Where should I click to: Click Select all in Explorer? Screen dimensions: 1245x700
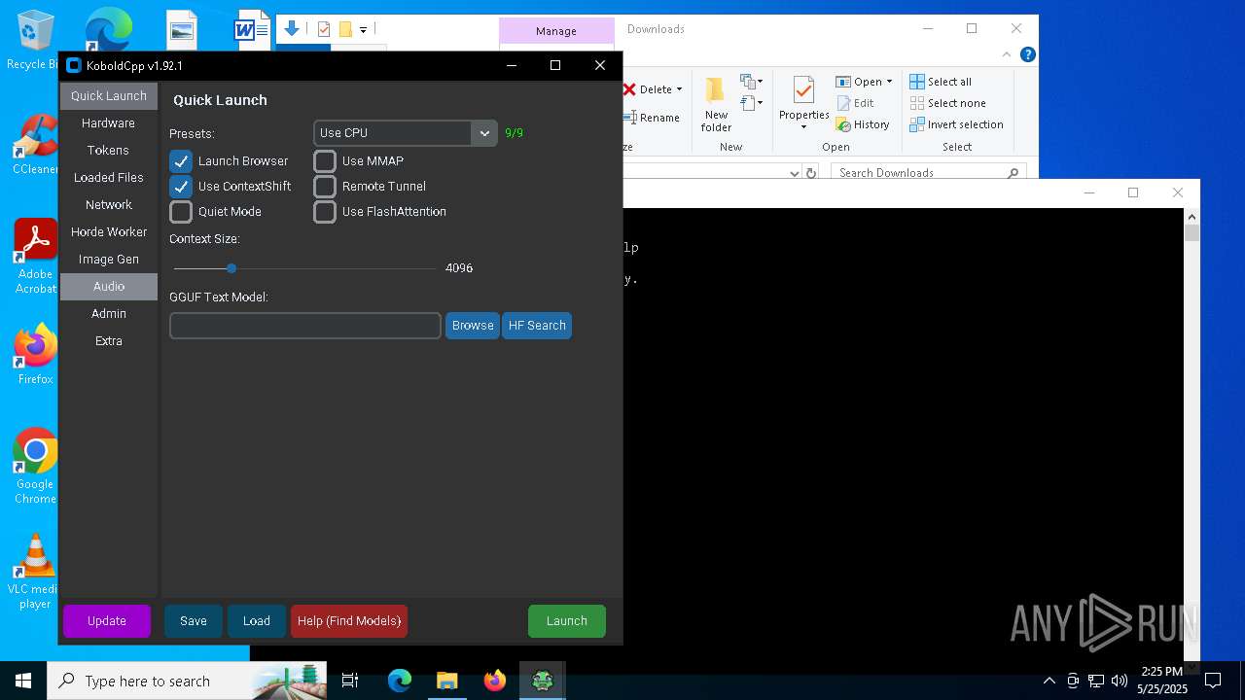[941, 82]
